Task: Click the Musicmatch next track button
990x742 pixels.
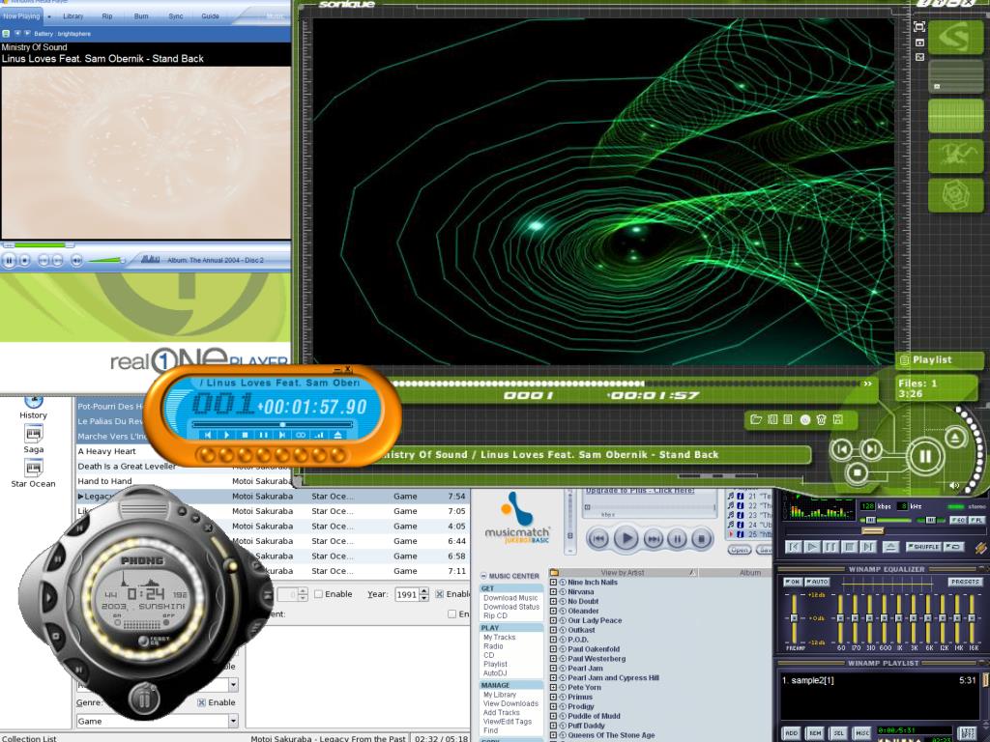Action: coord(654,539)
